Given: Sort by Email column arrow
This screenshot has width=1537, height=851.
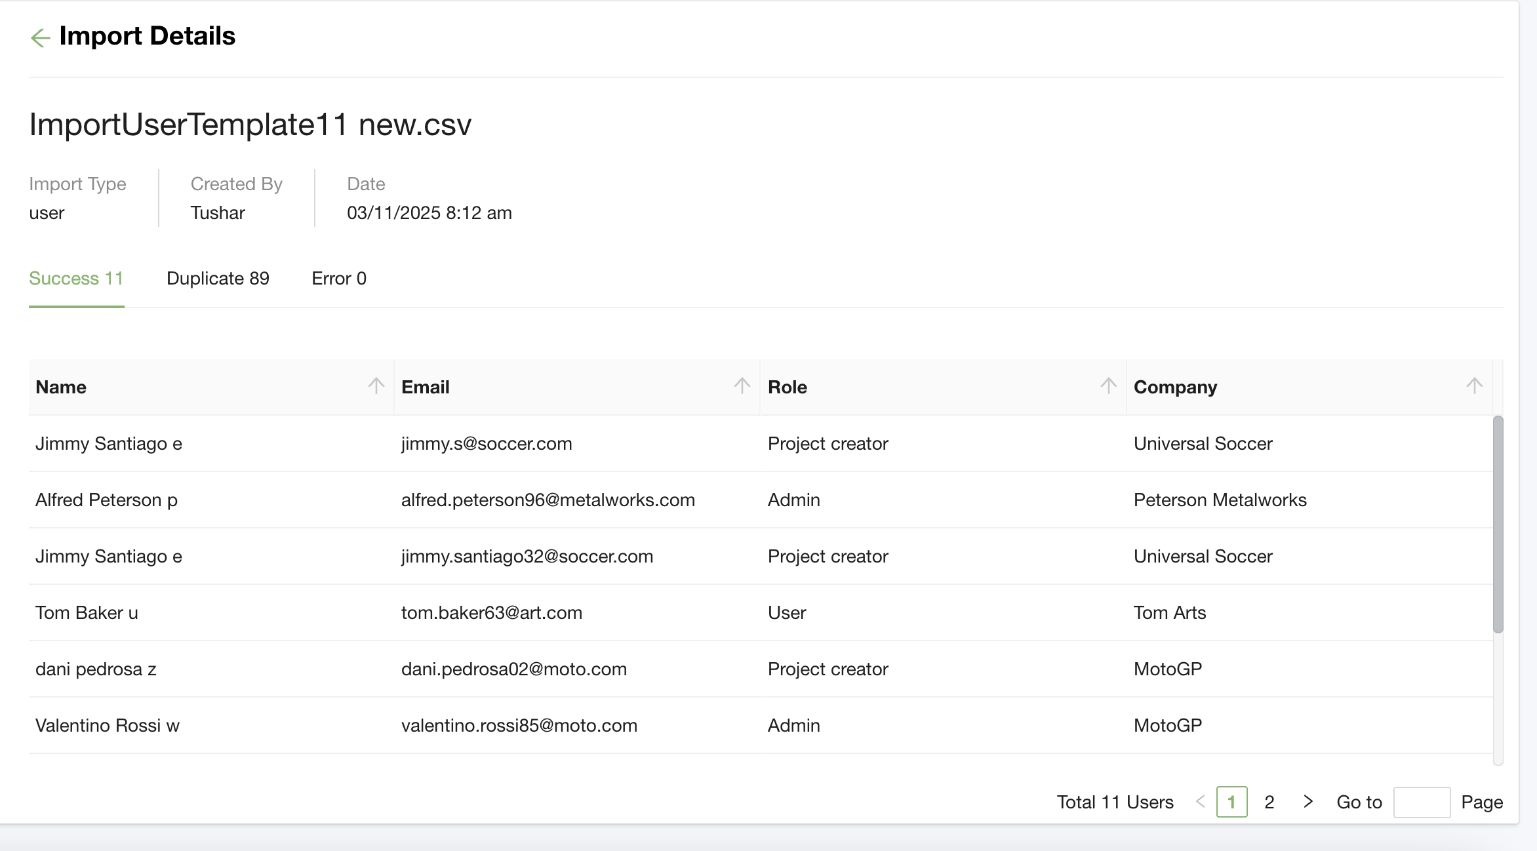Looking at the screenshot, I should click(742, 386).
